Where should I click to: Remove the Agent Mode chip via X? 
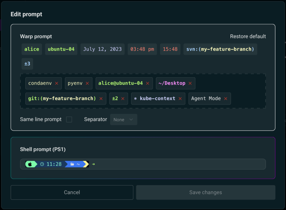(x=225, y=99)
